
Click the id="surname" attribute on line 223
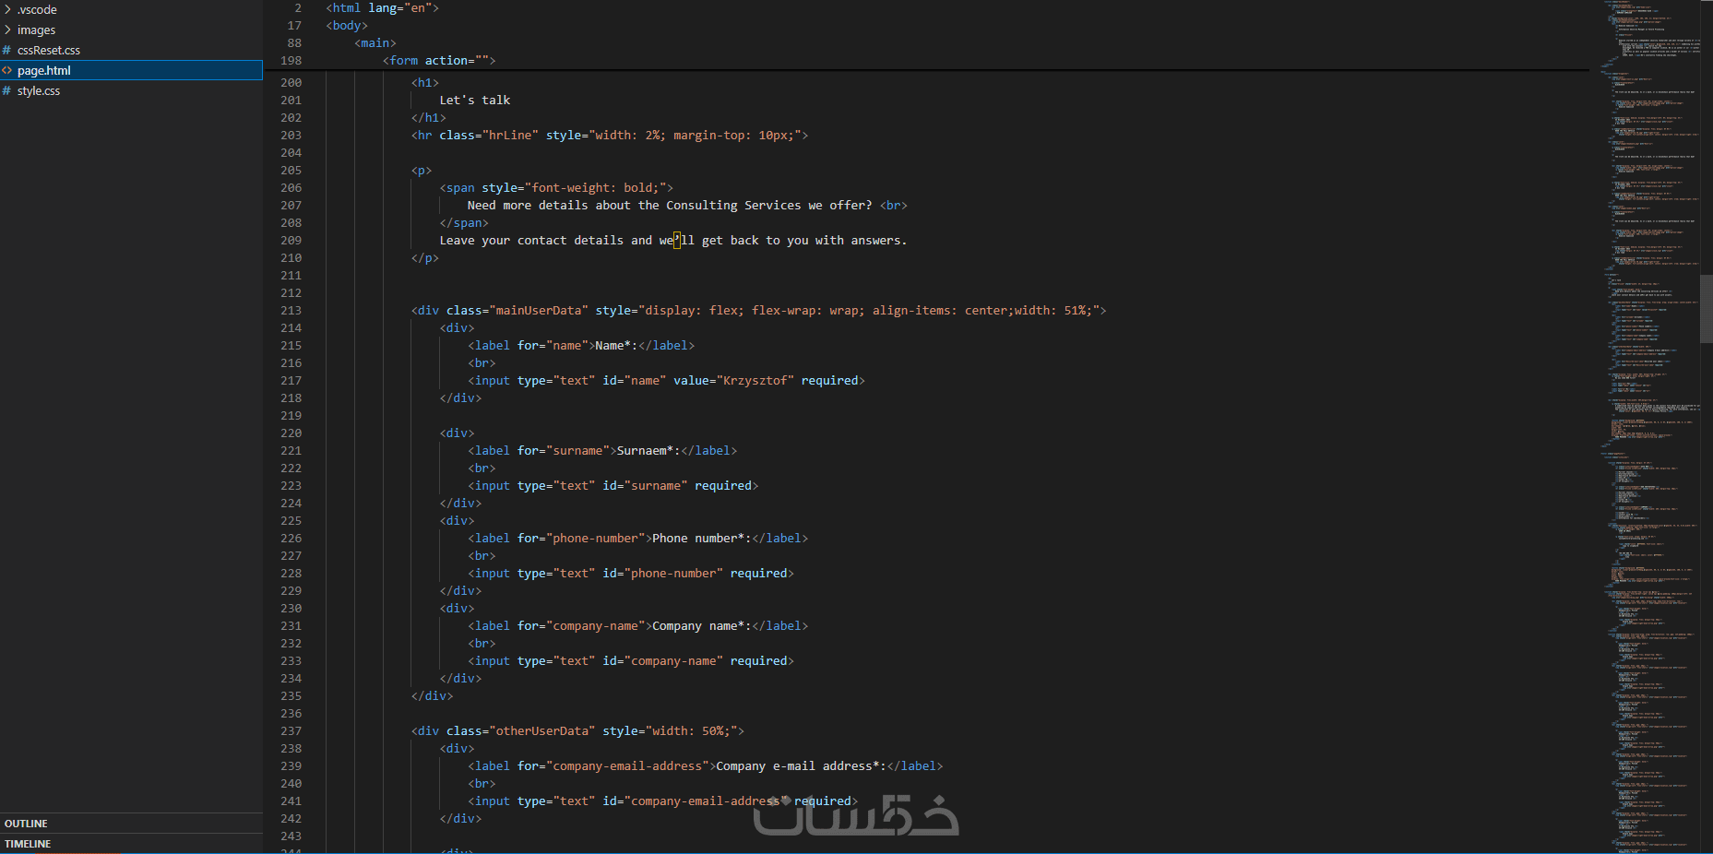click(645, 486)
